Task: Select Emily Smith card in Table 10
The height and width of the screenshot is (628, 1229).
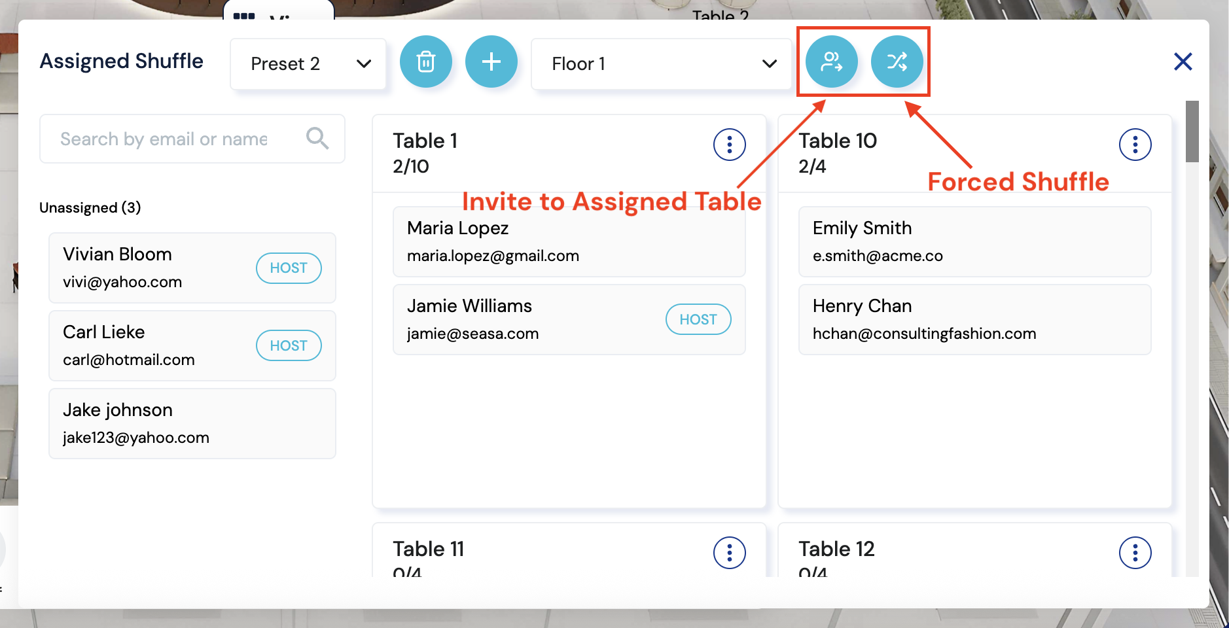Action: (x=974, y=241)
